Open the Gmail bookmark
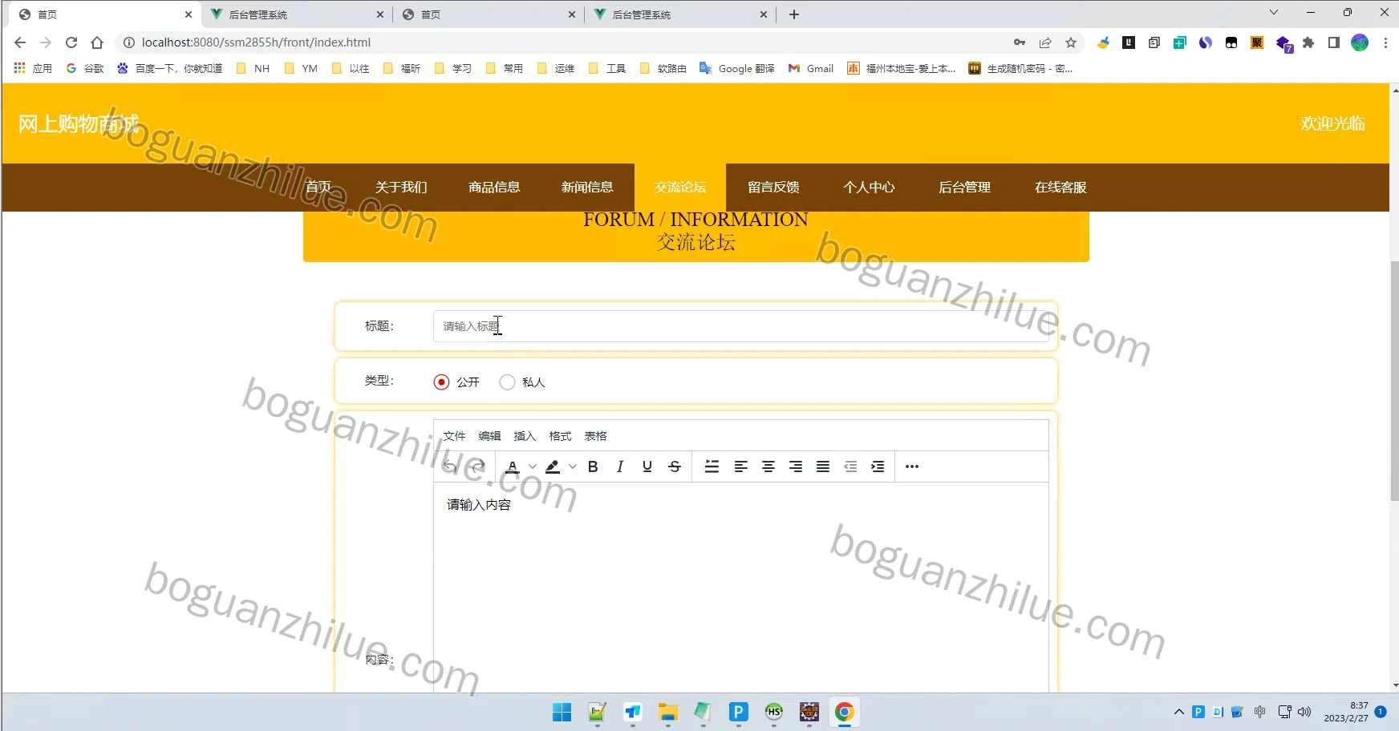The width and height of the screenshot is (1399, 731). (811, 69)
